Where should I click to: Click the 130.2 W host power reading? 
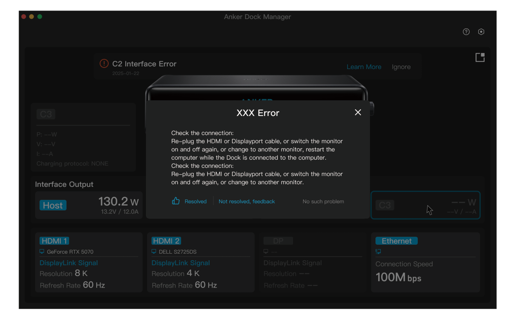(118, 201)
